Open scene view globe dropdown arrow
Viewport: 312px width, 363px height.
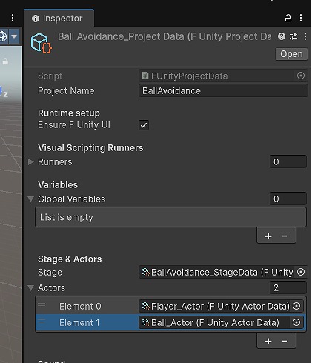[14, 36]
